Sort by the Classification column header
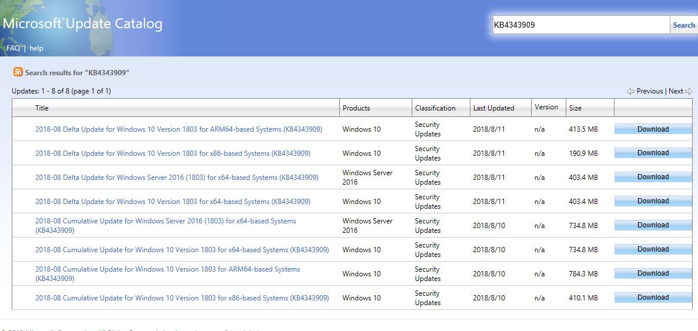This screenshot has height=331, width=698. (x=435, y=108)
